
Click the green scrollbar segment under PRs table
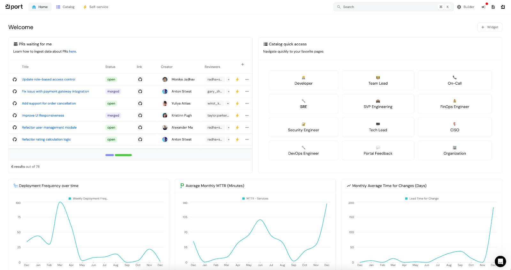point(123,155)
